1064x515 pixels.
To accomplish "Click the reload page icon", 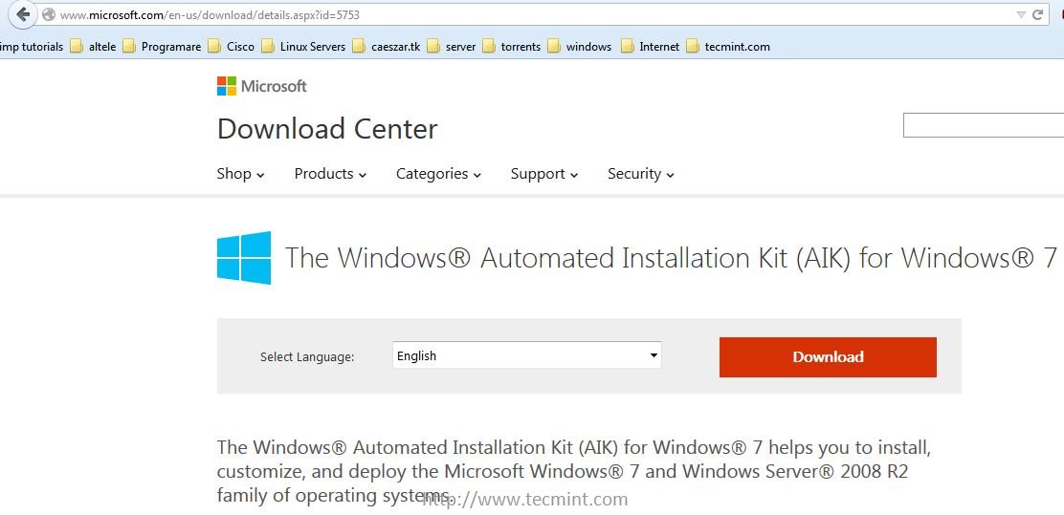I will click(1038, 15).
